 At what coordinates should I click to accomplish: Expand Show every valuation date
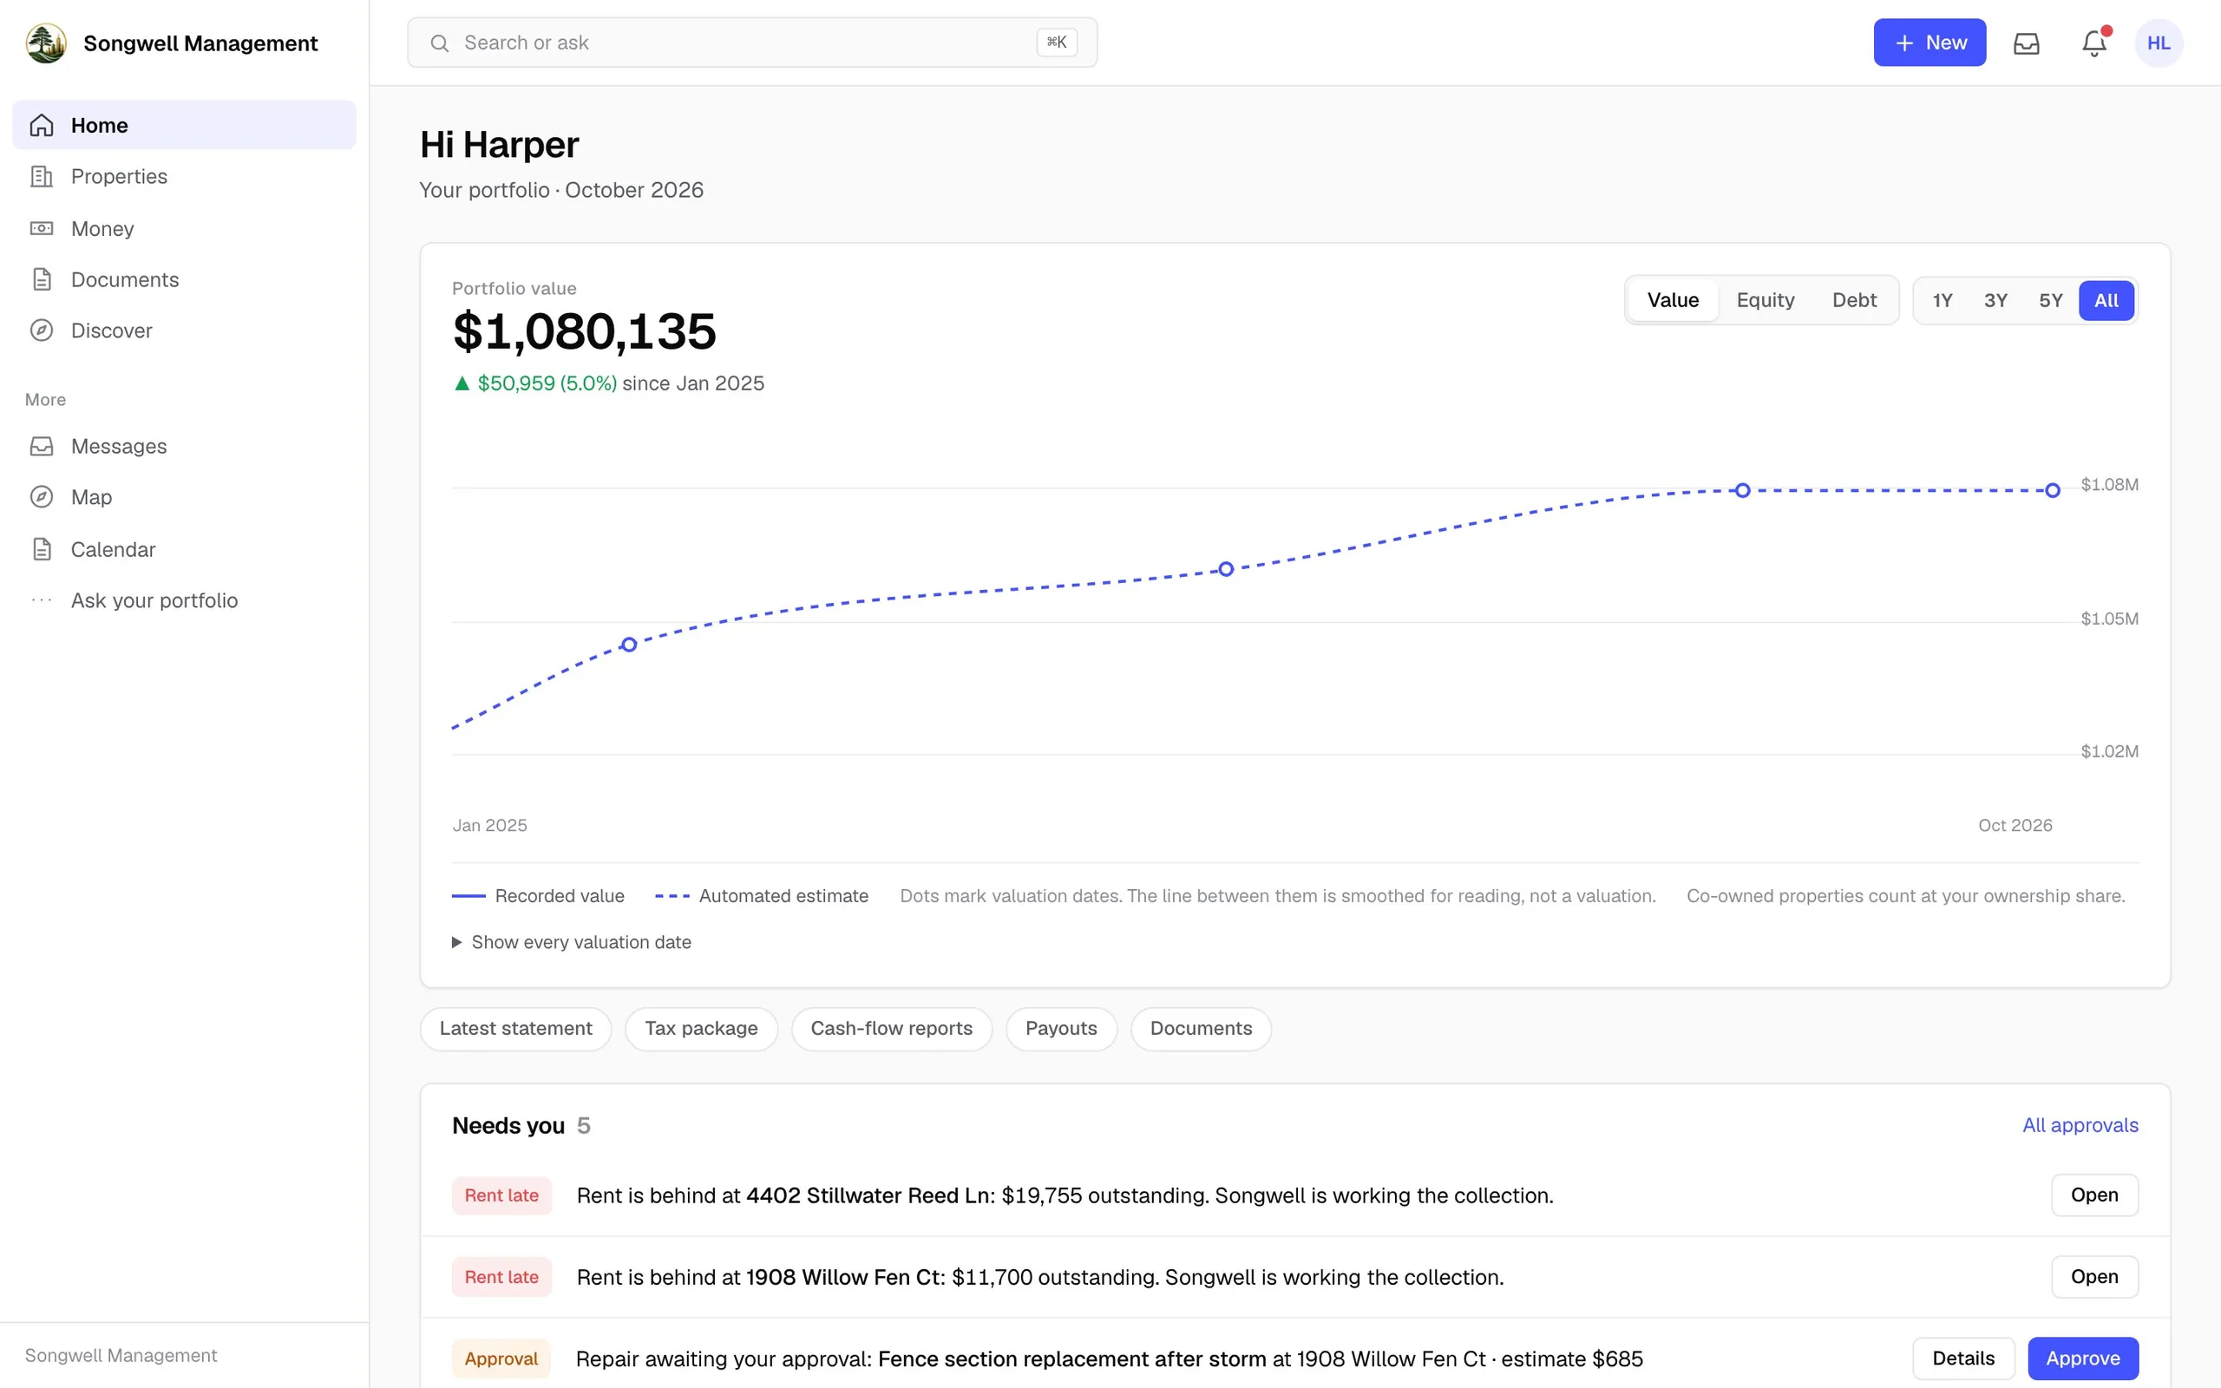coord(572,942)
